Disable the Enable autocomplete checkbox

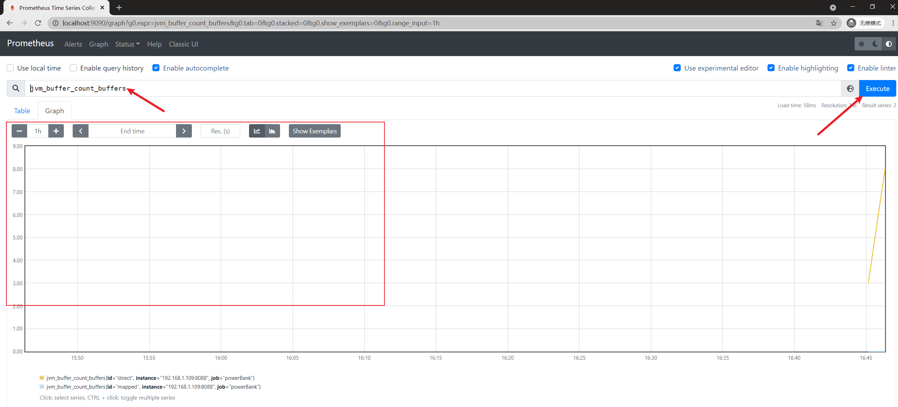coord(156,68)
